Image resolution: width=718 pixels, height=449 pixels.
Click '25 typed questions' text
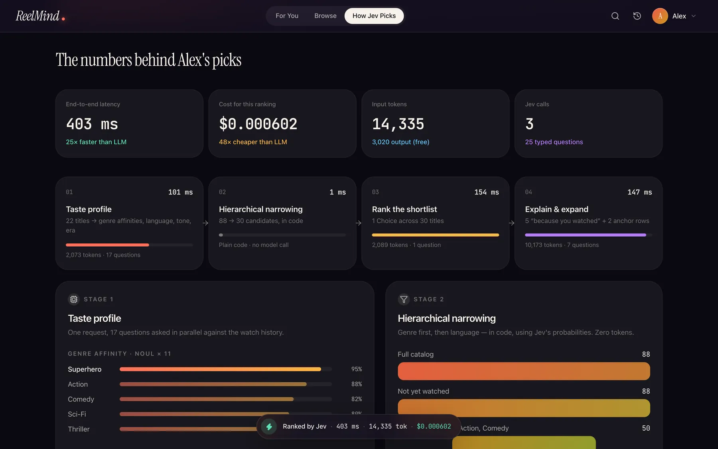(x=554, y=142)
